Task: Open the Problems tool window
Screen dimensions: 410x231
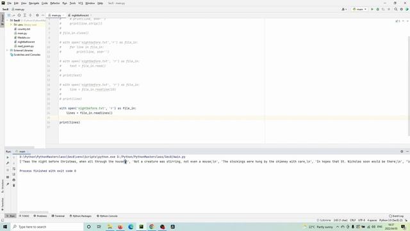Action: (40, 216)
